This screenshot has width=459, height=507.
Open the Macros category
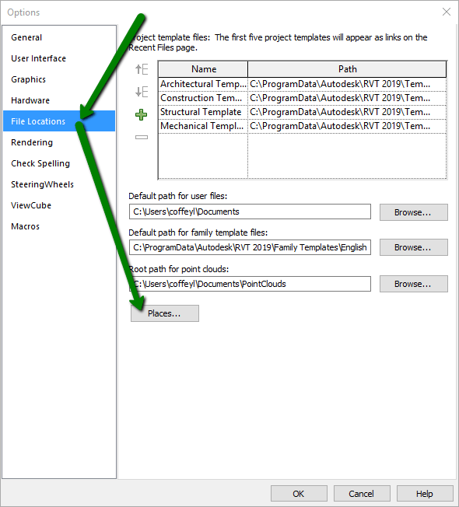point(59,226)
